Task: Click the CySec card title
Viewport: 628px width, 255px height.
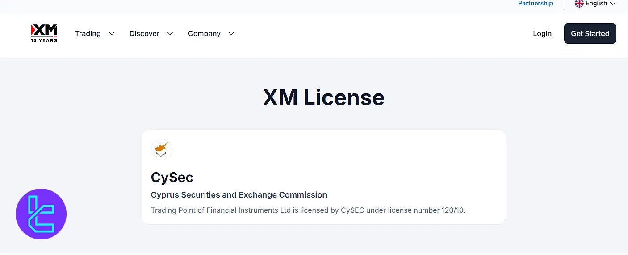Action: point(172,177)
